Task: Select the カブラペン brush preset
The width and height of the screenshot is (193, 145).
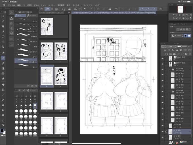Action: 26,25
